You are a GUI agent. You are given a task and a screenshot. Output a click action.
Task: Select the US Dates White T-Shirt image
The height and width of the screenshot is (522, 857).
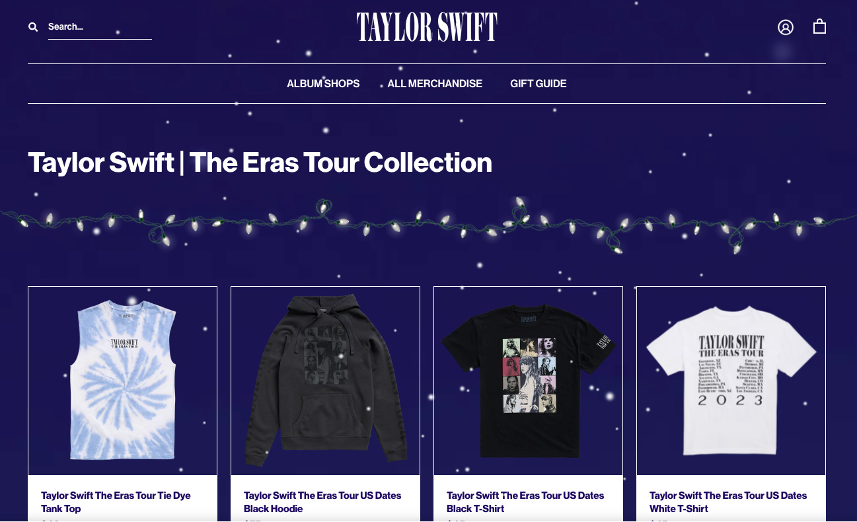coord(731,381)
